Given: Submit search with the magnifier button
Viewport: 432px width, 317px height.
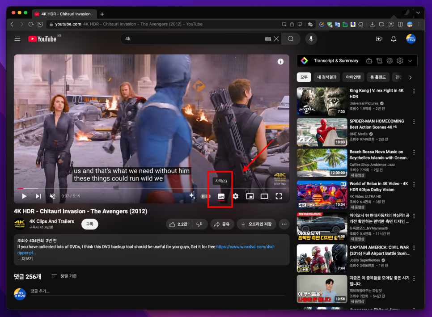Looking at the screenshot, I should (291, 39).
